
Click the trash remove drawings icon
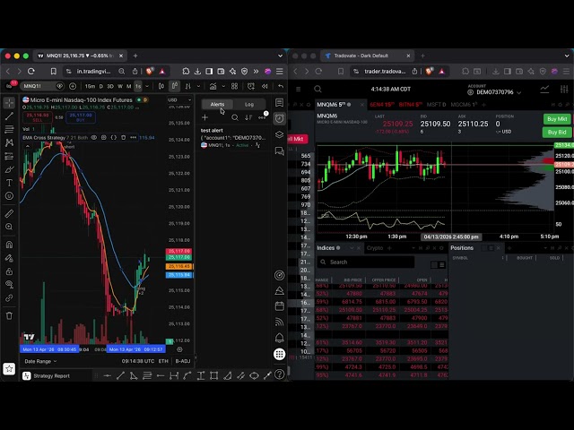(9, 315)
